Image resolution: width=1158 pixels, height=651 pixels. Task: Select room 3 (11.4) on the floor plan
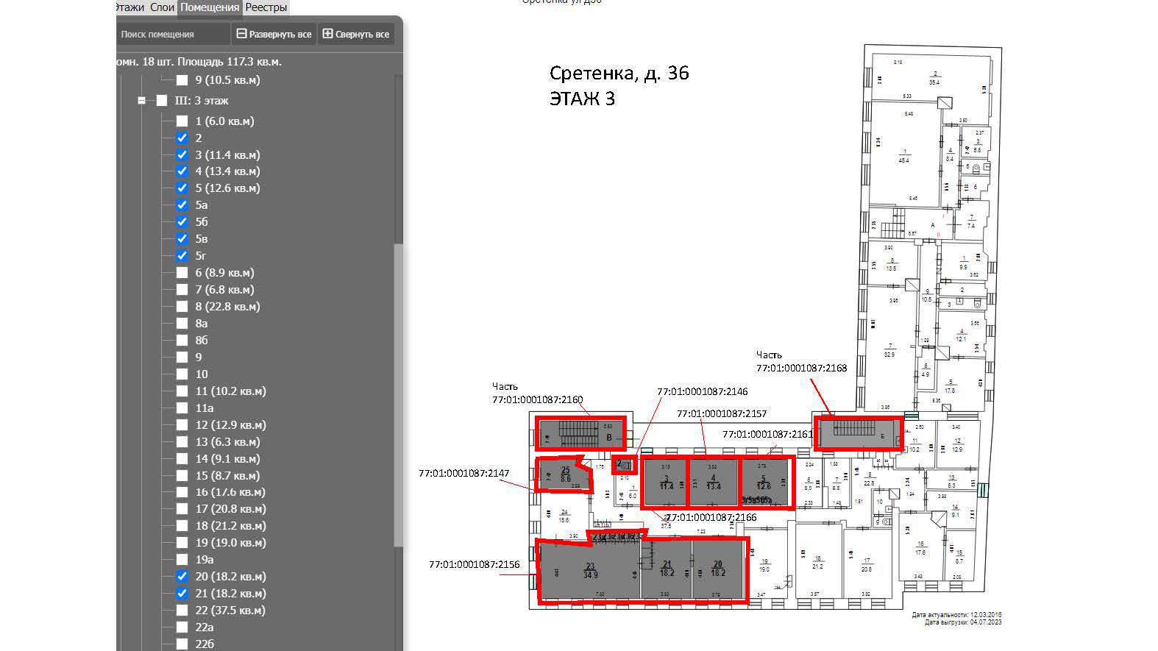pyautogui.click(x=665, y=483)
